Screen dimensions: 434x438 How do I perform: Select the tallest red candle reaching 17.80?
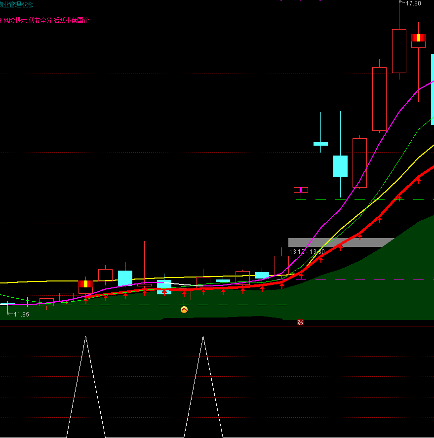coord(399,51)
